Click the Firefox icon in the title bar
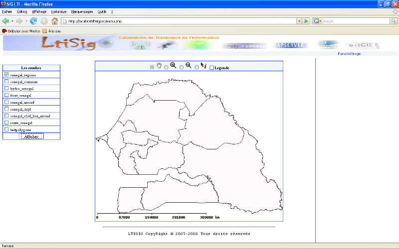The image size is (399, 249). [3, 4]
